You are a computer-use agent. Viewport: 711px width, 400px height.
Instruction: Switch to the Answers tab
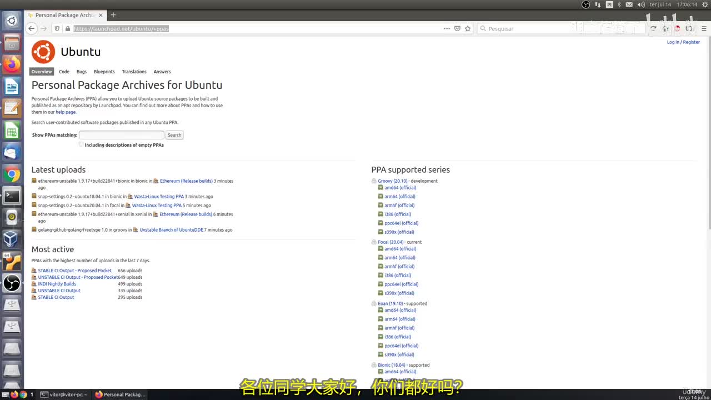tap(162, 72)
